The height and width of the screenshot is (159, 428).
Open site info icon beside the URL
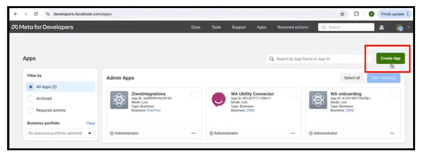[48, 14]
